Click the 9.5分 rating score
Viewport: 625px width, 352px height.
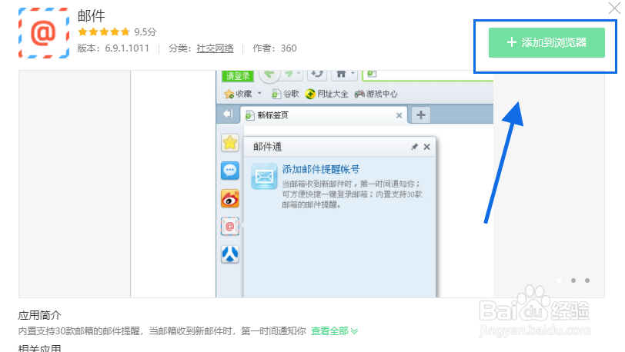[x=145, y=32]
